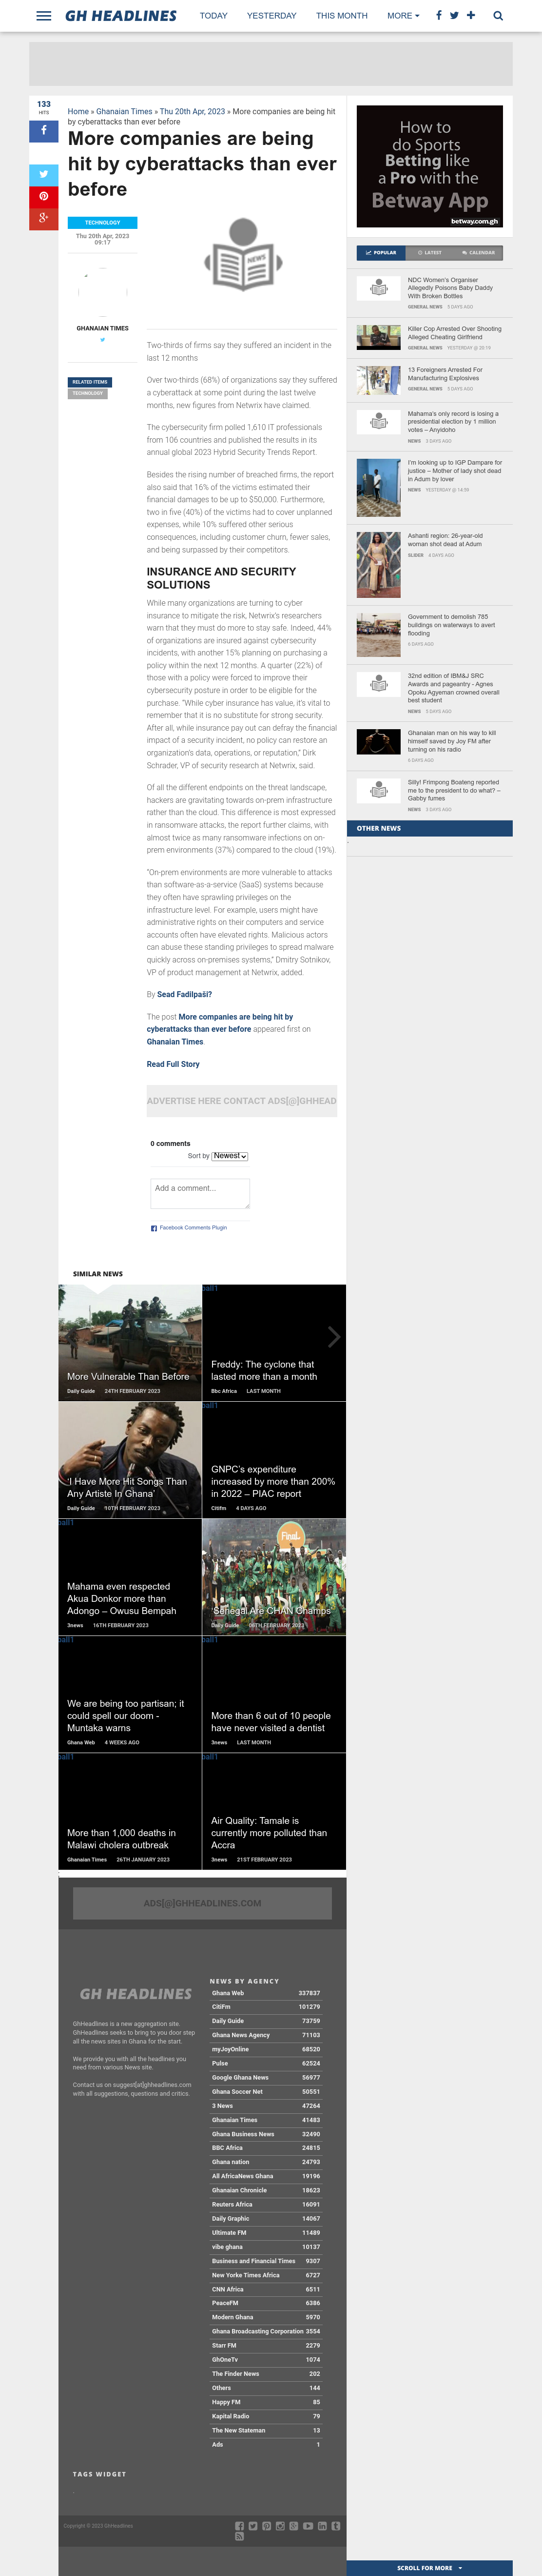
Task: Click the plus icon in the header
Action: point(471,16)
